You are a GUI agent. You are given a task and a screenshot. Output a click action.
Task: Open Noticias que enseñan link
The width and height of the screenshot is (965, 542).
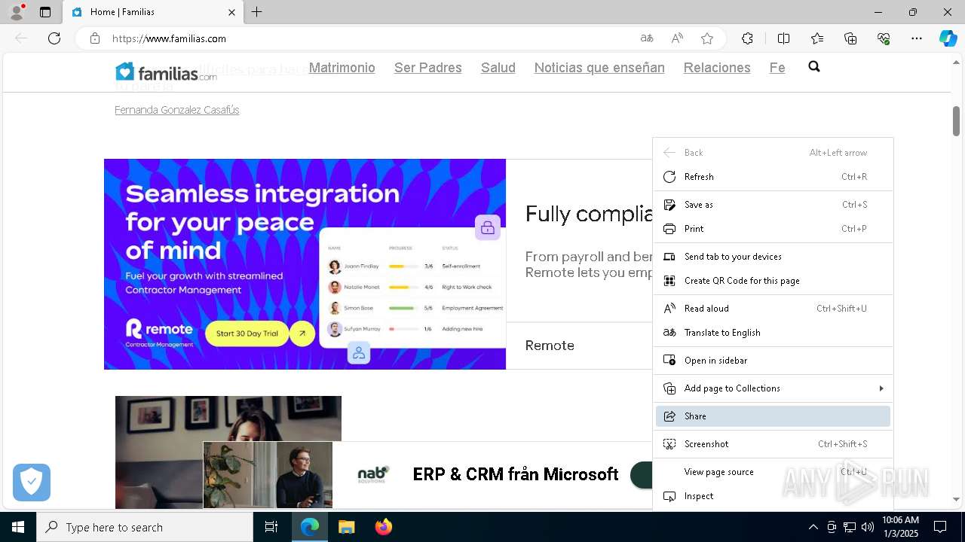(599, 68)
